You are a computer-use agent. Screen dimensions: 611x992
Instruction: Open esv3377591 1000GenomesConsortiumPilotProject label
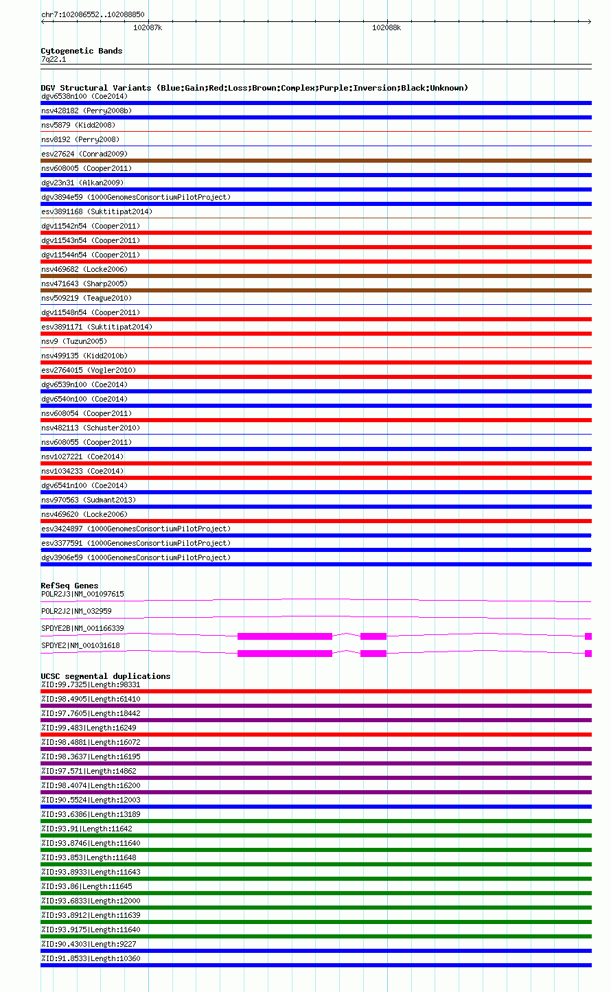pyautogui.click(x=136, y=543)
